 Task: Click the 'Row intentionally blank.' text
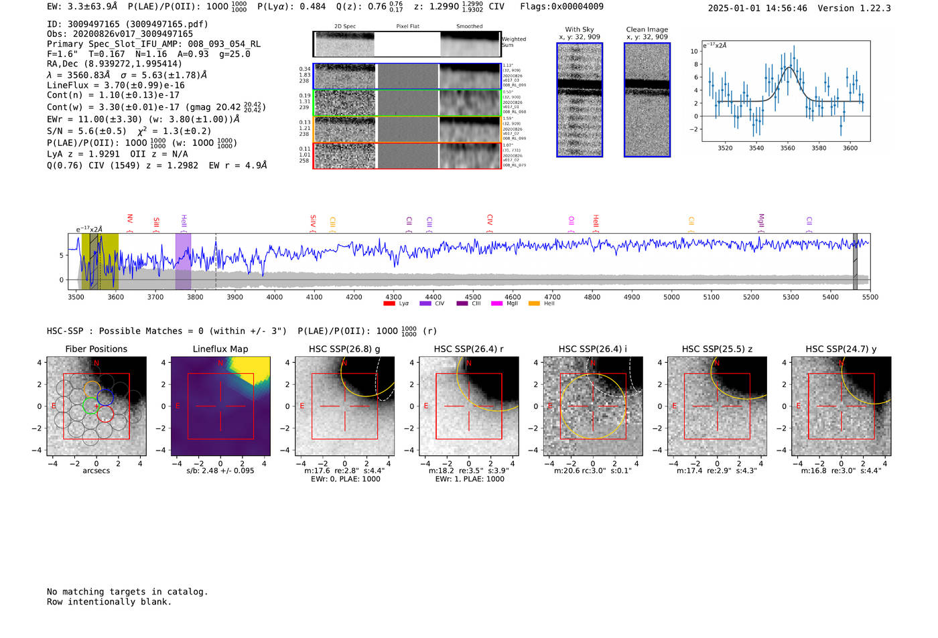coord(109,602)
